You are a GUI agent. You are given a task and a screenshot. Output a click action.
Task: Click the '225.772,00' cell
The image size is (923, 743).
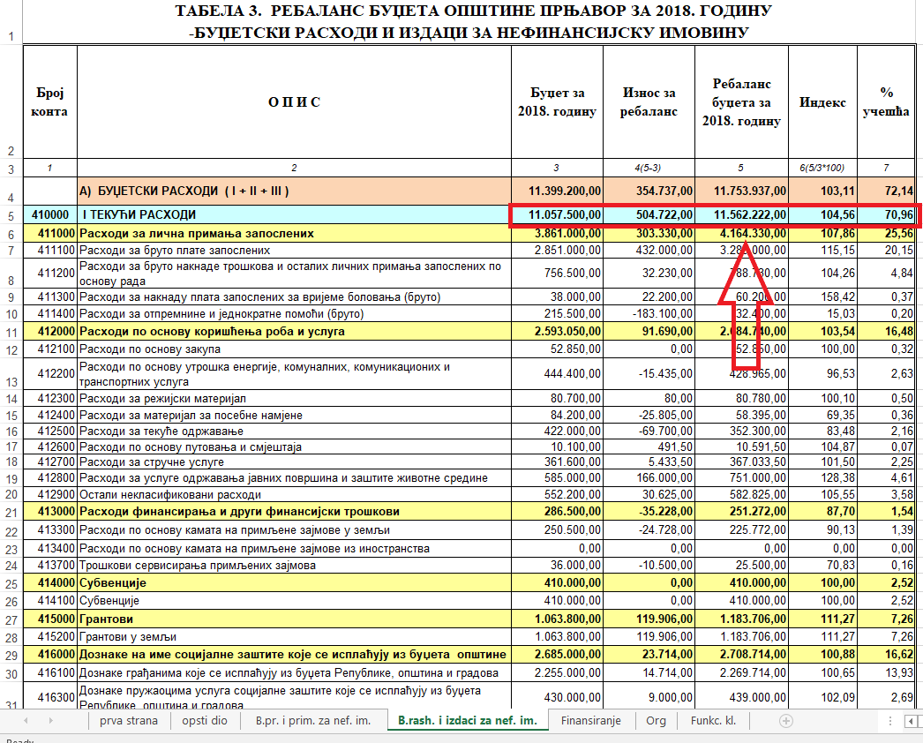point(742,529)
